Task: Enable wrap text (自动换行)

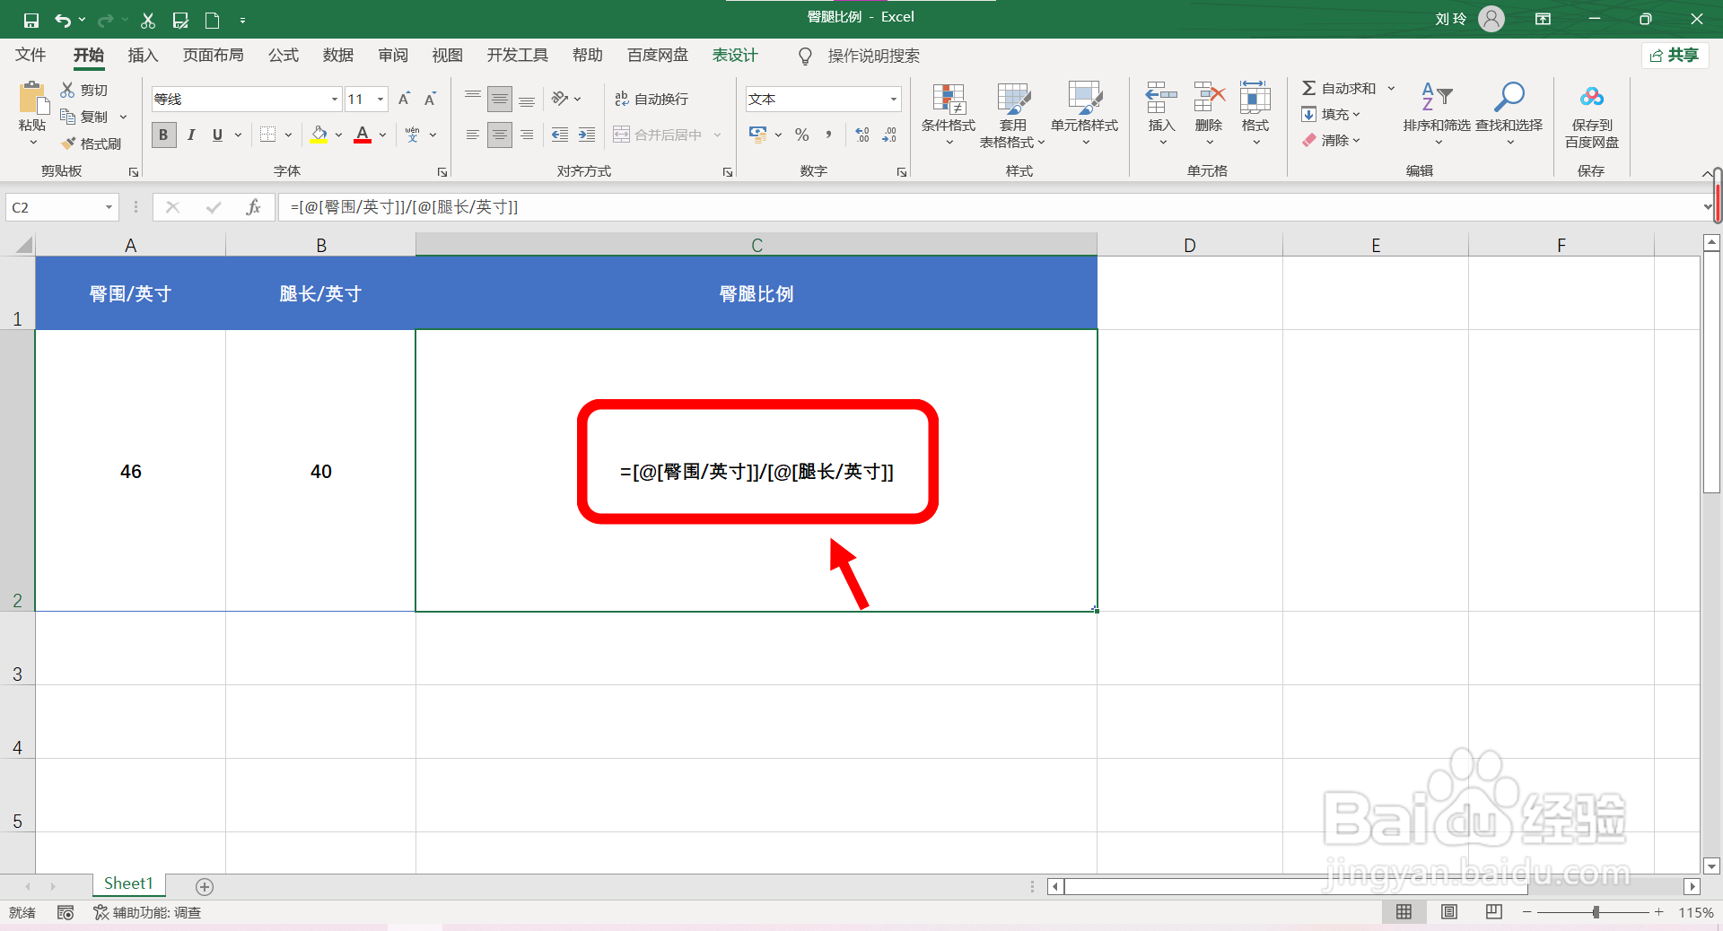Action: coord(650,99)
